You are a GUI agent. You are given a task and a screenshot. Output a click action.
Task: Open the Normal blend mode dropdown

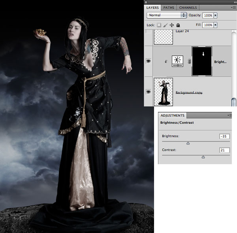click(x=166, y=15)
